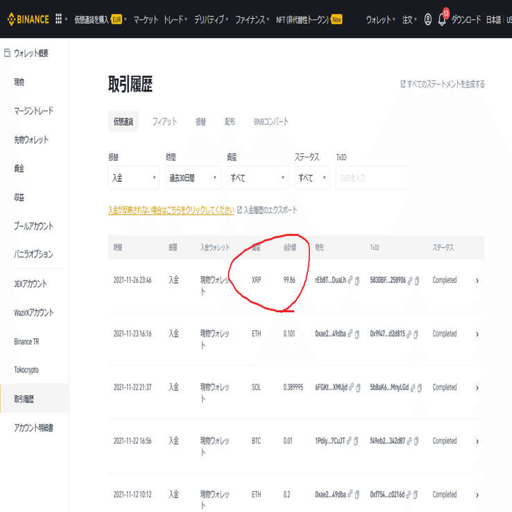Focus the TxID search input field

373,178
